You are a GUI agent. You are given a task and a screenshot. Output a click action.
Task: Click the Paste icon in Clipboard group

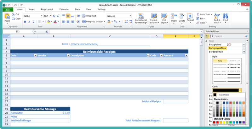[7, 16]
